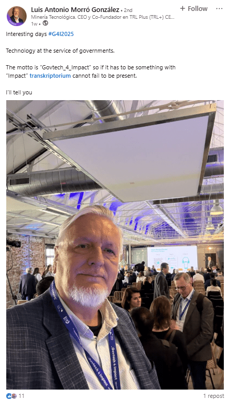The image size is (228, 400).
Task: Open the author's name profile link
Action: point(75,10)
